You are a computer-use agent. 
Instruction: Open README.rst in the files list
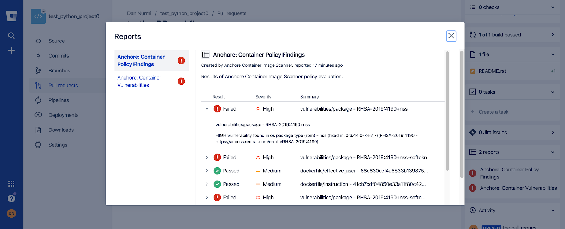[492, 71]
